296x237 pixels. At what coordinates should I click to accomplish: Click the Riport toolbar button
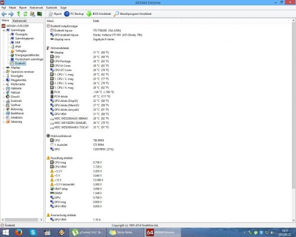tap(55, 14)
